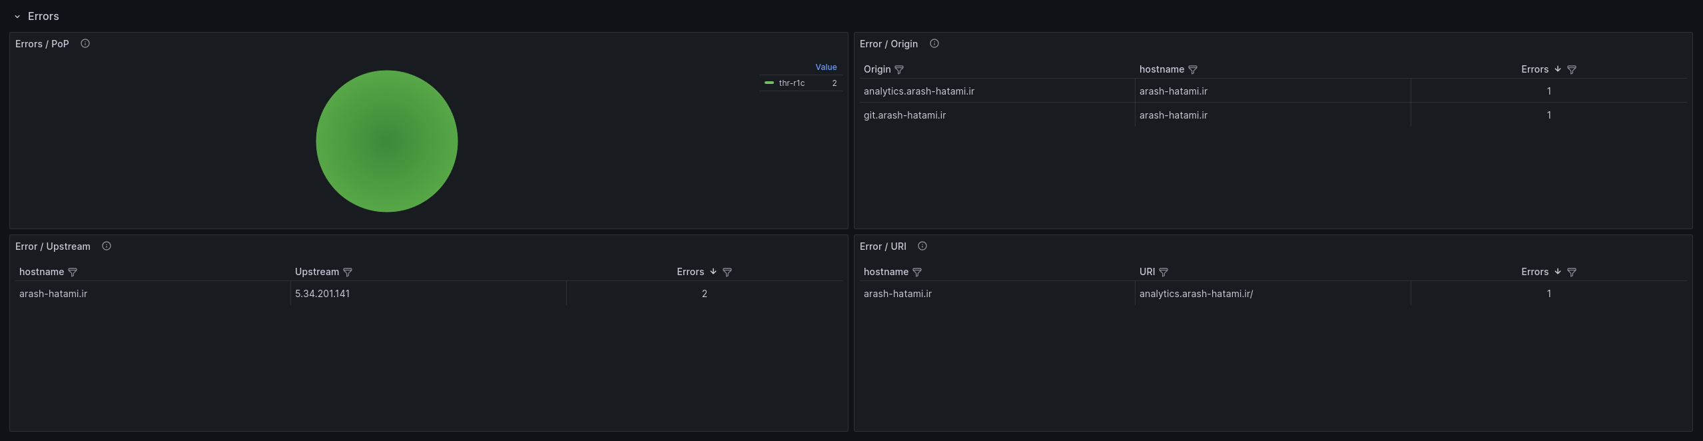Filter hostname column in Error / Origin table
1703x441 pixels.
(1193, 70)
